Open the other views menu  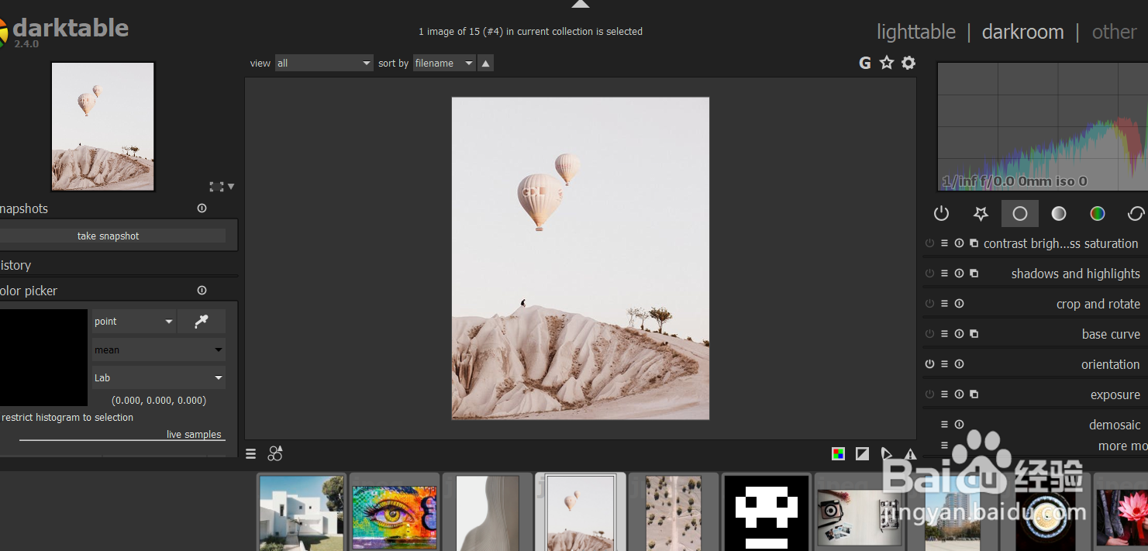pos(1114,32)
